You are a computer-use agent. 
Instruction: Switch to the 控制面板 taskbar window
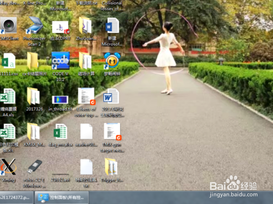pyautogui.click(x=61, y=197)
